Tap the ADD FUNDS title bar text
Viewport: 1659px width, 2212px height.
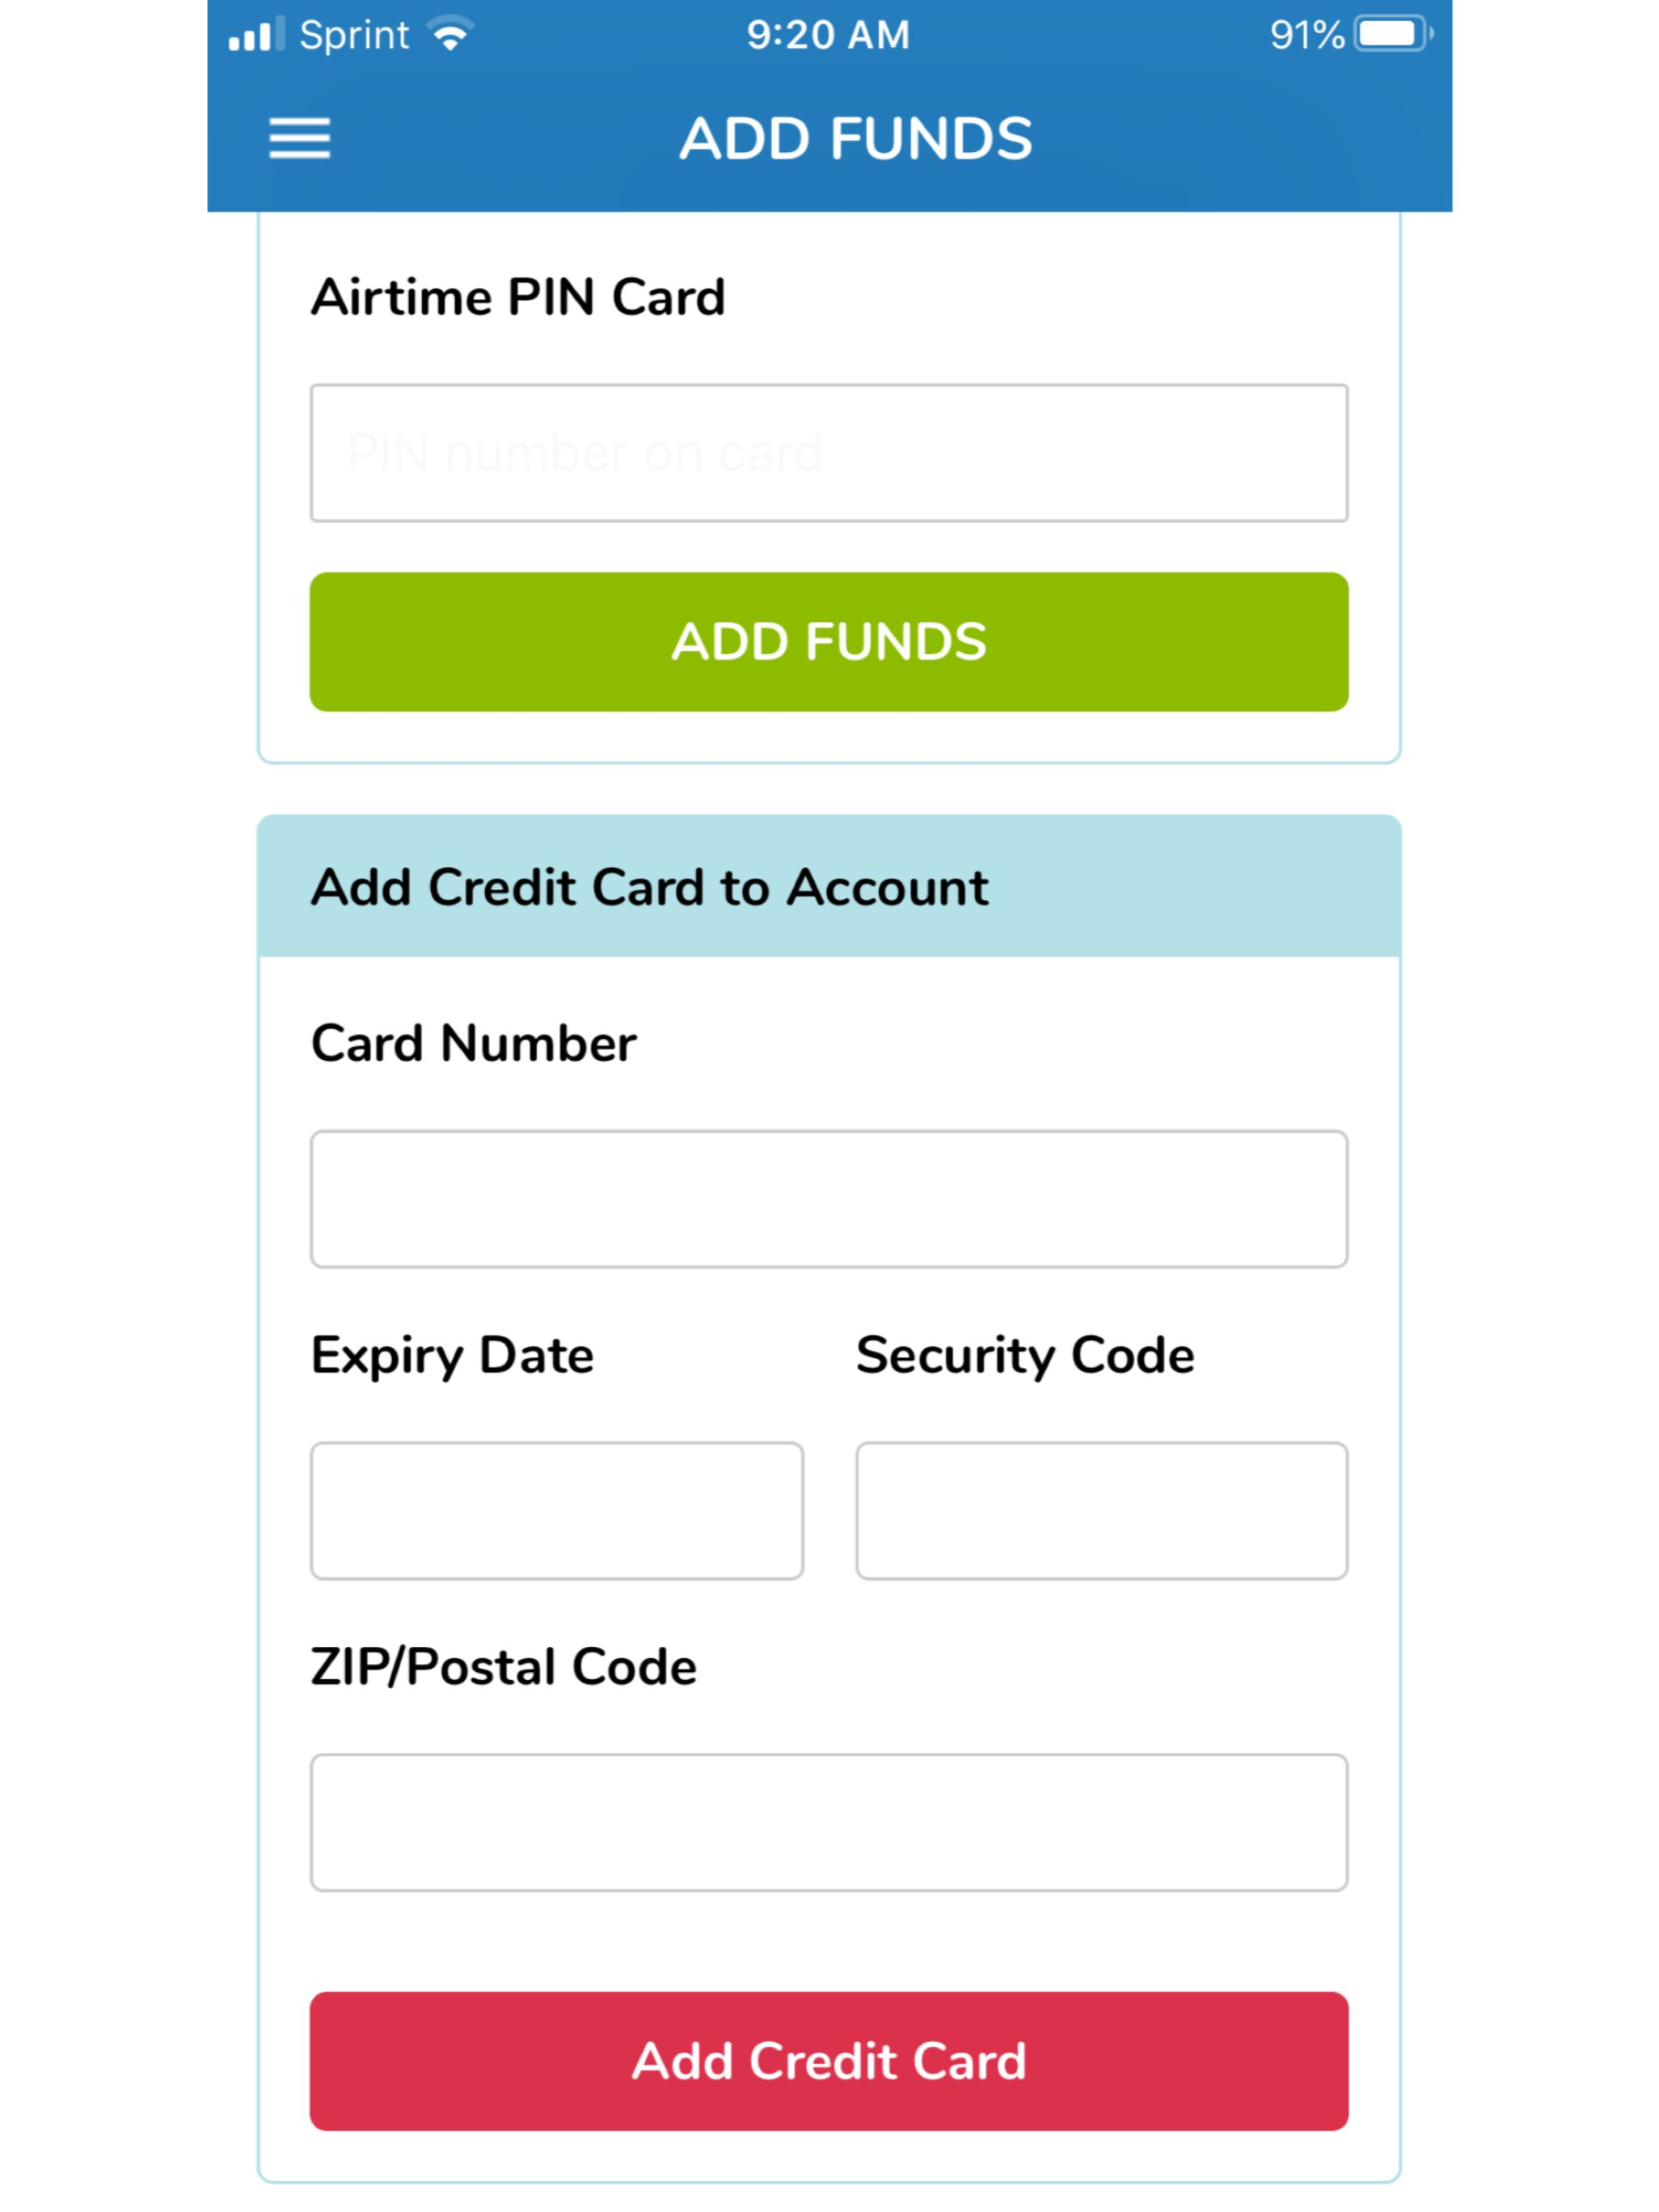tap(856, 137)
